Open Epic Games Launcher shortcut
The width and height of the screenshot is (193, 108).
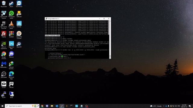click(4, 25)
